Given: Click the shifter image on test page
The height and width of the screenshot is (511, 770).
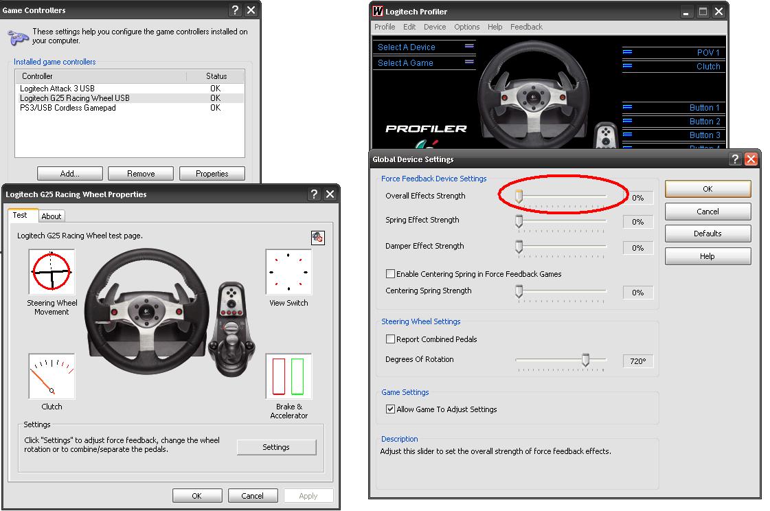Looking at the screenshot, I should [231, 329].
